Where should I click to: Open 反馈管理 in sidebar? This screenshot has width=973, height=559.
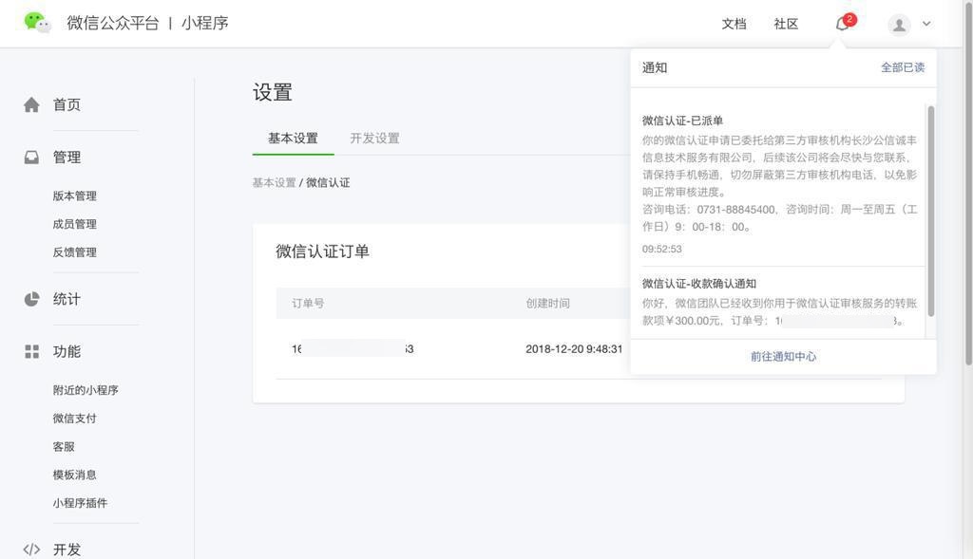(x=74, y=252)
